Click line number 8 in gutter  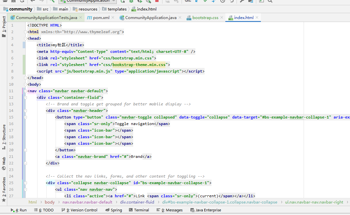click(x=12, y=71)
